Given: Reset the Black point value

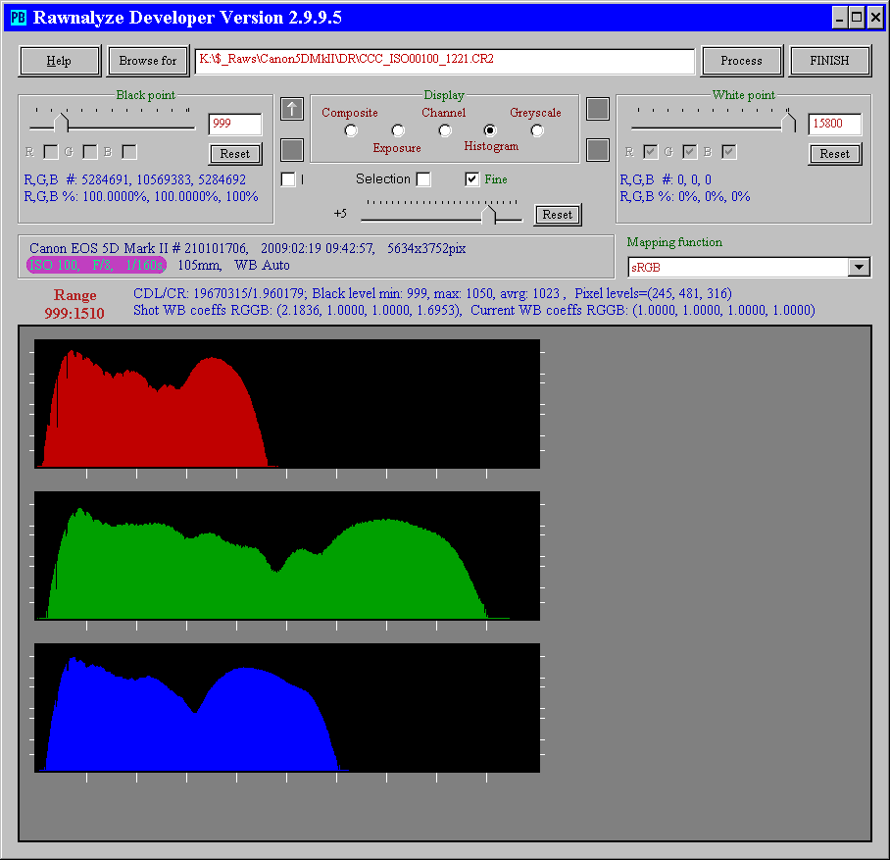Looking at the screenshot, I should [235, 154].
